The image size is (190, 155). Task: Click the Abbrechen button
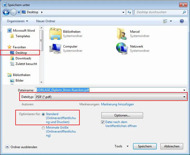(172, 146)
